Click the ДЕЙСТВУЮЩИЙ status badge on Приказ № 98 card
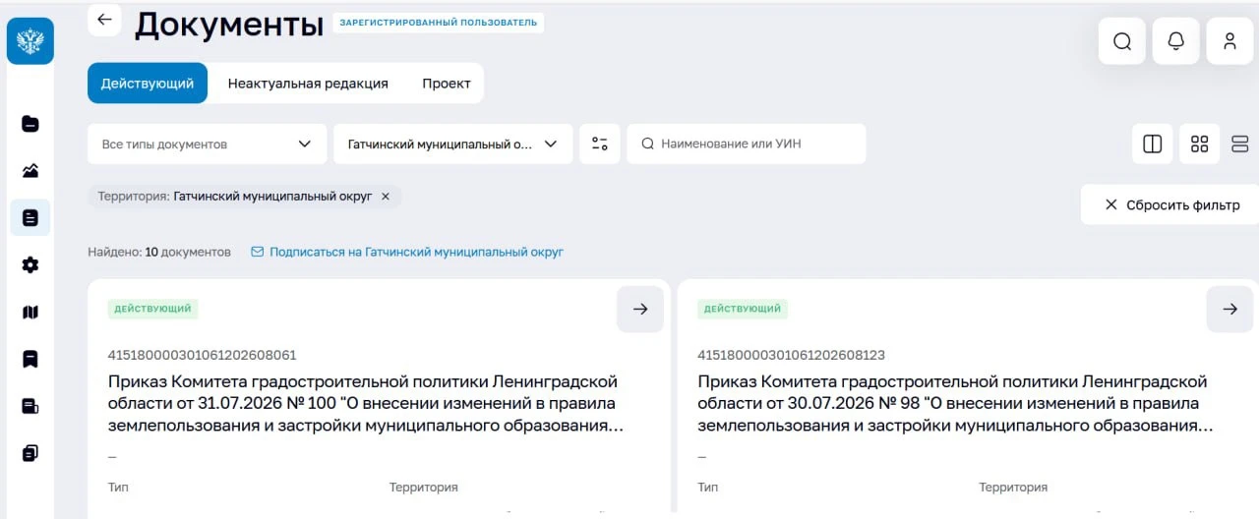This screenshot has height=519, width=1259. pyautogui.click(x=743, y=309)
